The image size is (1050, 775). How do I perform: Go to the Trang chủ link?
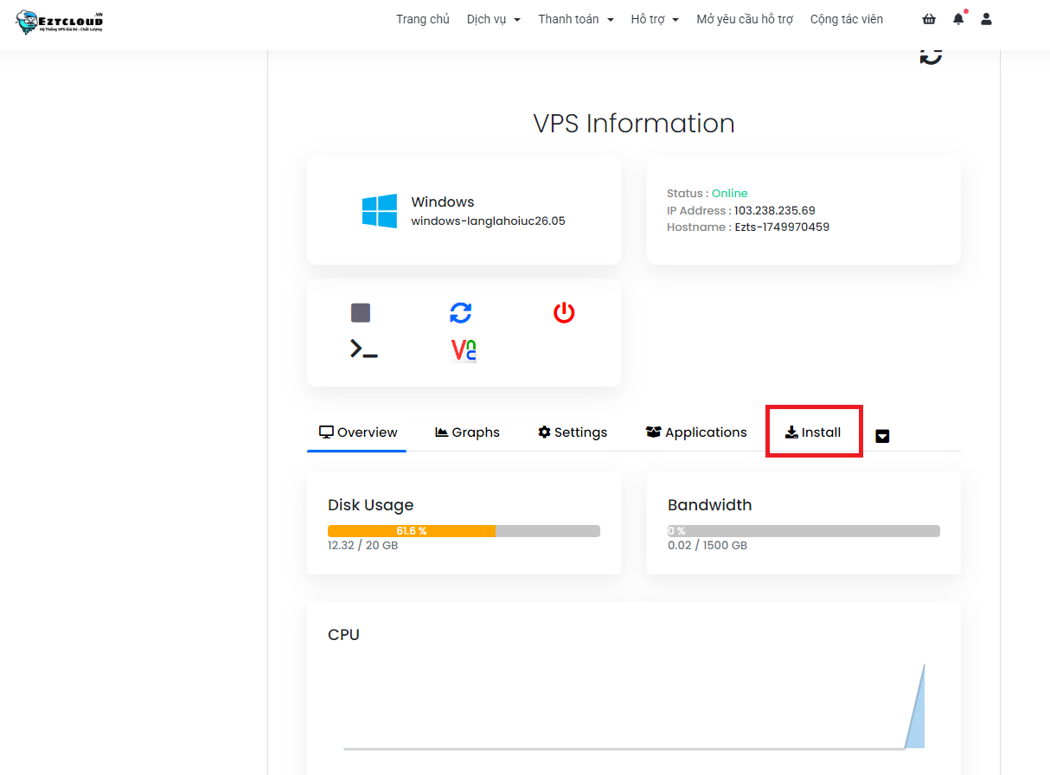(423, 19)
